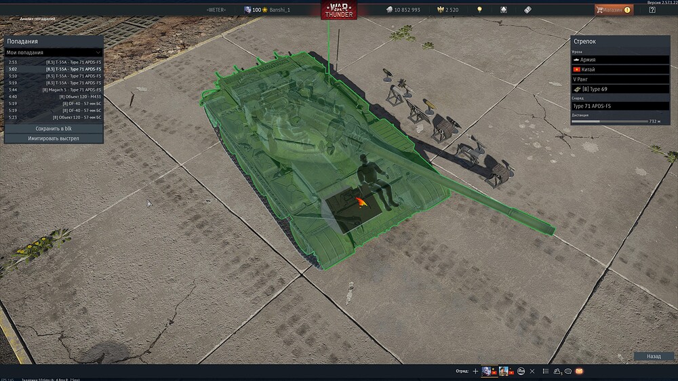Screen dimensions: 678x381
Task: Select first squad member avatar
Action: 486,371
